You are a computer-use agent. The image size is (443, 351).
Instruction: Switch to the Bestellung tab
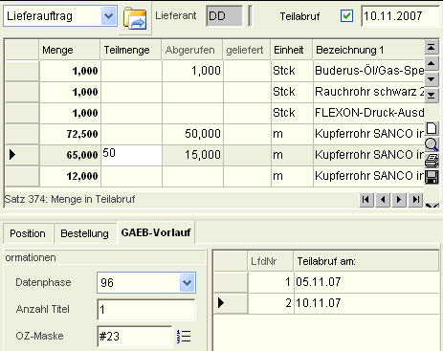(85, 233)
